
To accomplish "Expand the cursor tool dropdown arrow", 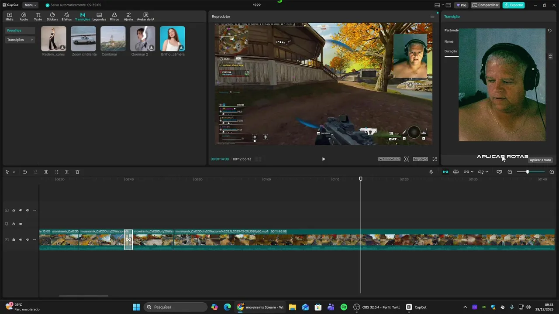I will (x=14, y=172).
